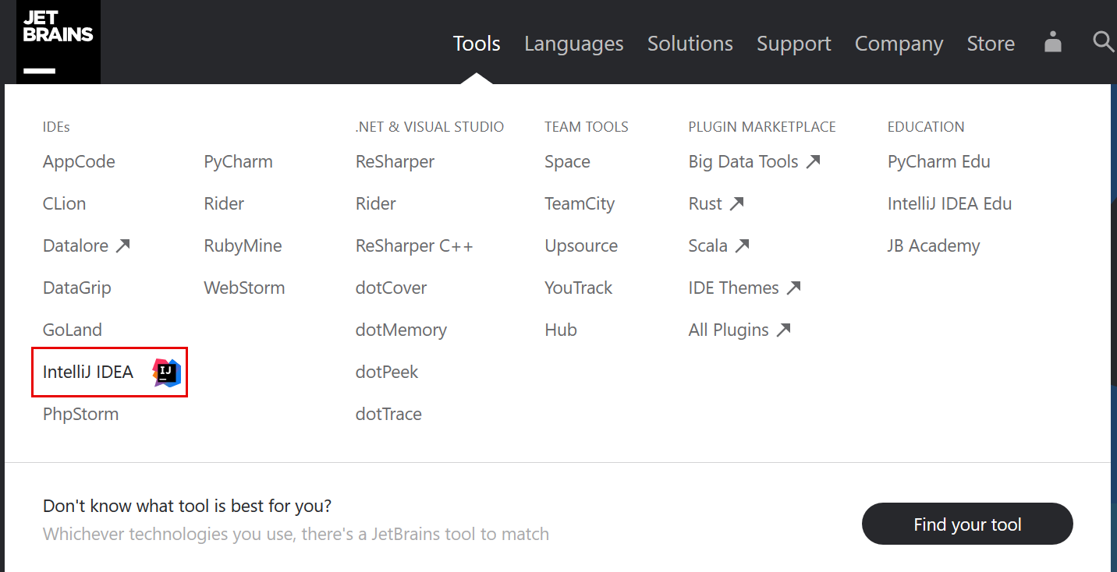Viewport: 1117px width, 572px height.
Task: Open the PyCharm Edu link
Action: pyautogui.click(x=939, y=162)
